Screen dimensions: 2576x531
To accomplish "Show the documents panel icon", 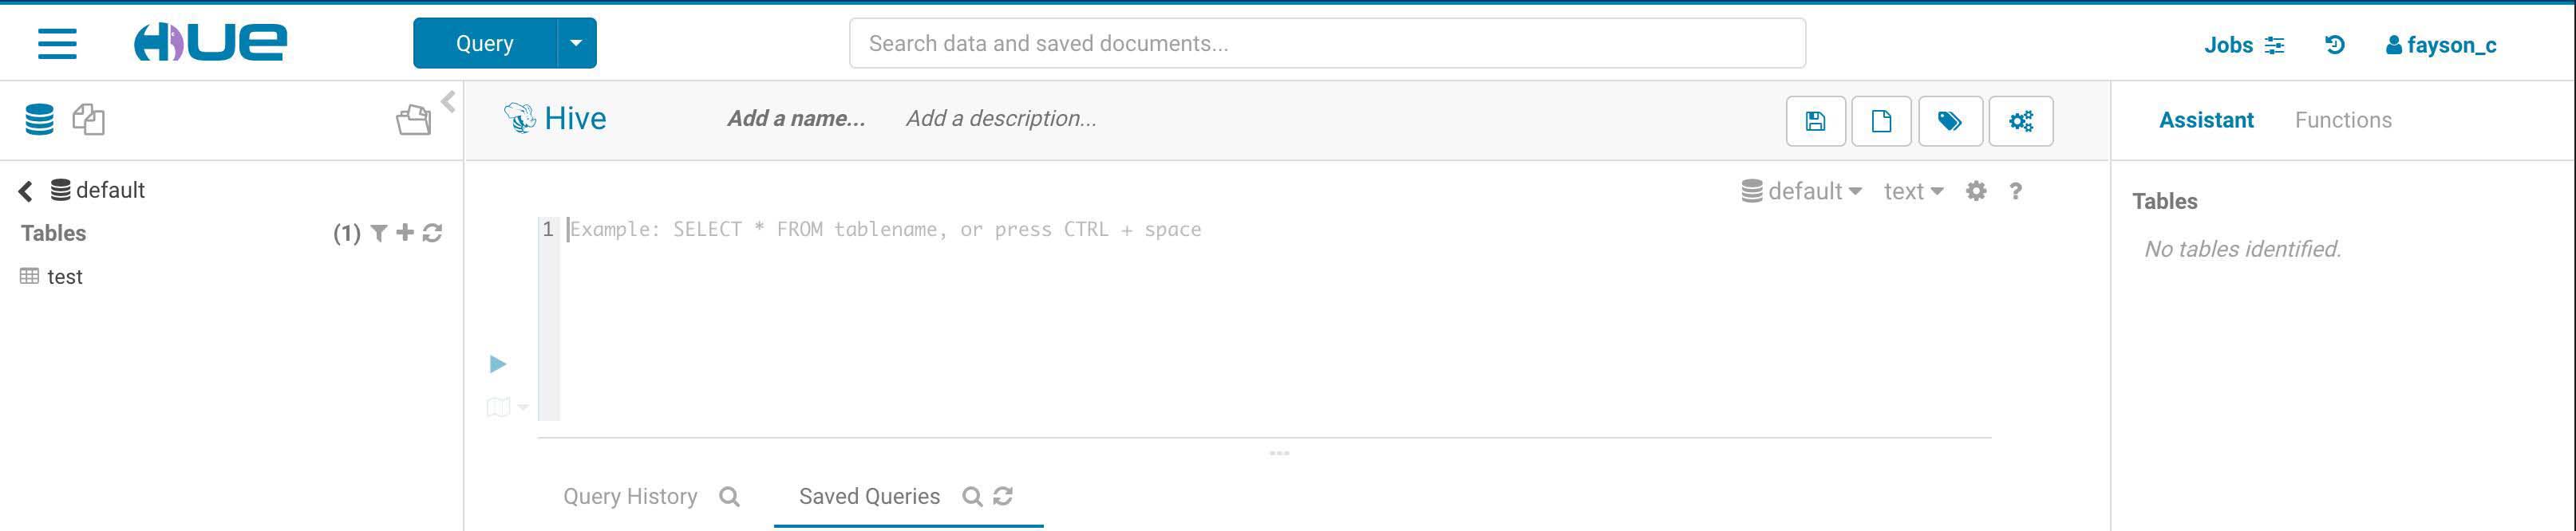I will coord(89,120).
